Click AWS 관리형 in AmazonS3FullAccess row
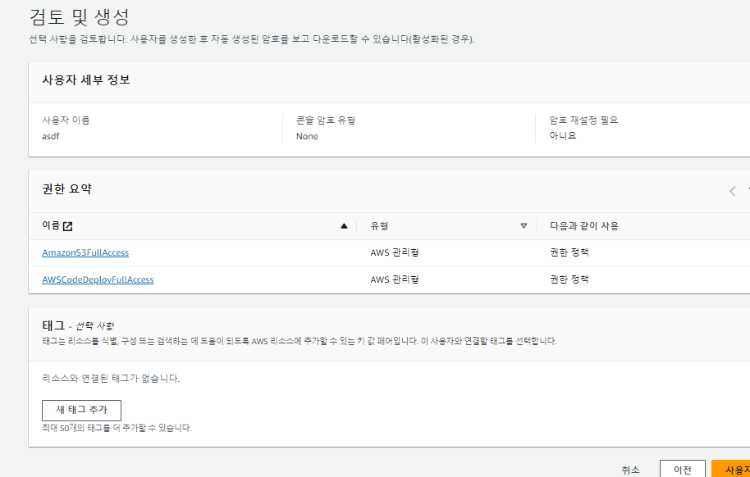The width and height of the screenshot is (750, 477). click(x=395, y=252)
